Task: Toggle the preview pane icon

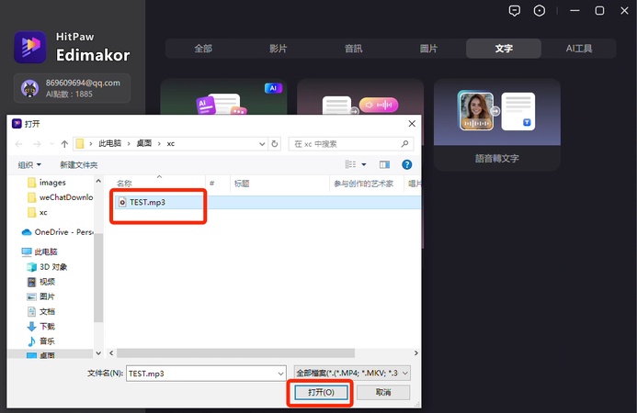Action: click(384, 164)
